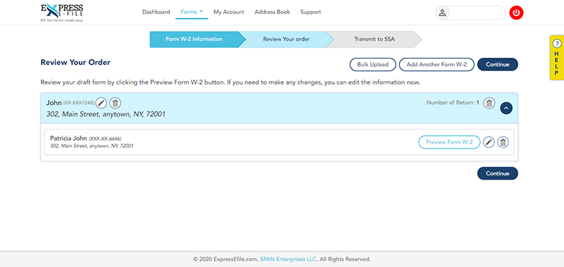Click the employee name Patricia John

[x=68, y=138]
